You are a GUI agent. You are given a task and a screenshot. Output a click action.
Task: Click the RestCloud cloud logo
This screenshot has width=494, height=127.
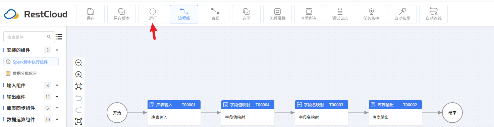[x=12, y=14]
